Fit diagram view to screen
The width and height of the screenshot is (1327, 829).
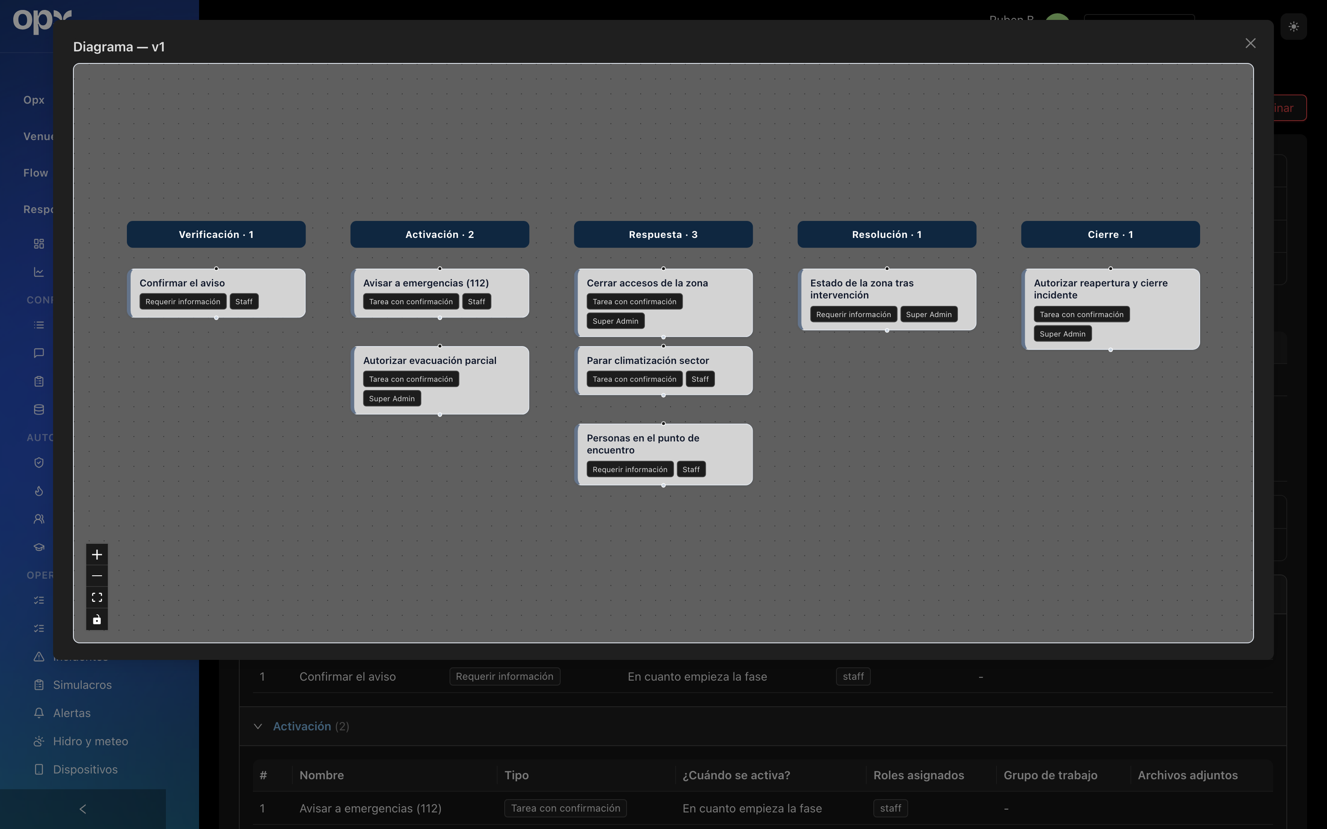coord(97,597)
